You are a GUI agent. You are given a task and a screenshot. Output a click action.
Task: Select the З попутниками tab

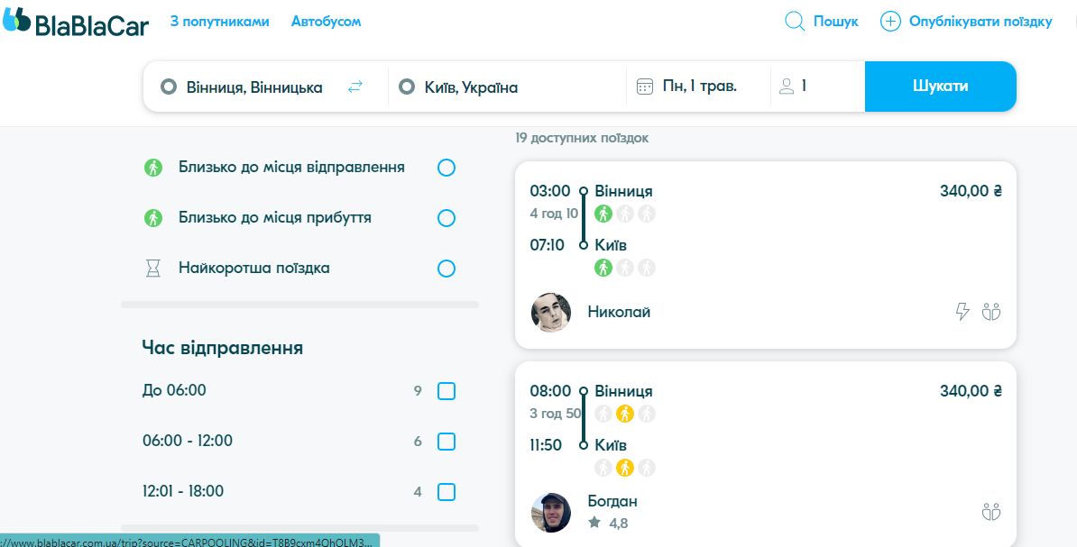point(218,21)
